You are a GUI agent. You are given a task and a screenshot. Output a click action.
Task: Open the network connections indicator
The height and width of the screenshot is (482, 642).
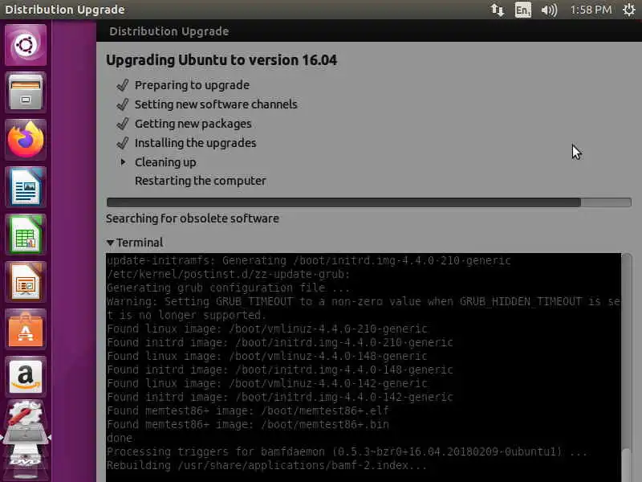click(497, 10)
